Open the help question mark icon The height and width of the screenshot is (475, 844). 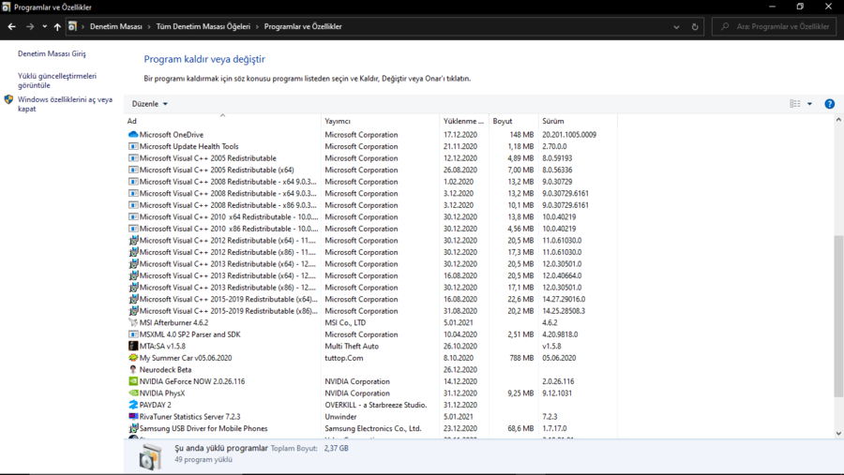pos(829,104)
